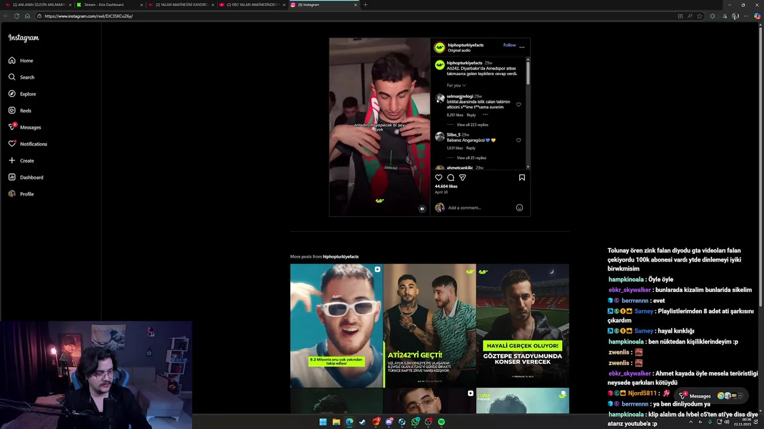Screen dimensions: 764x429
Task: Expand View all 25 replies
Action: [472, 158]
